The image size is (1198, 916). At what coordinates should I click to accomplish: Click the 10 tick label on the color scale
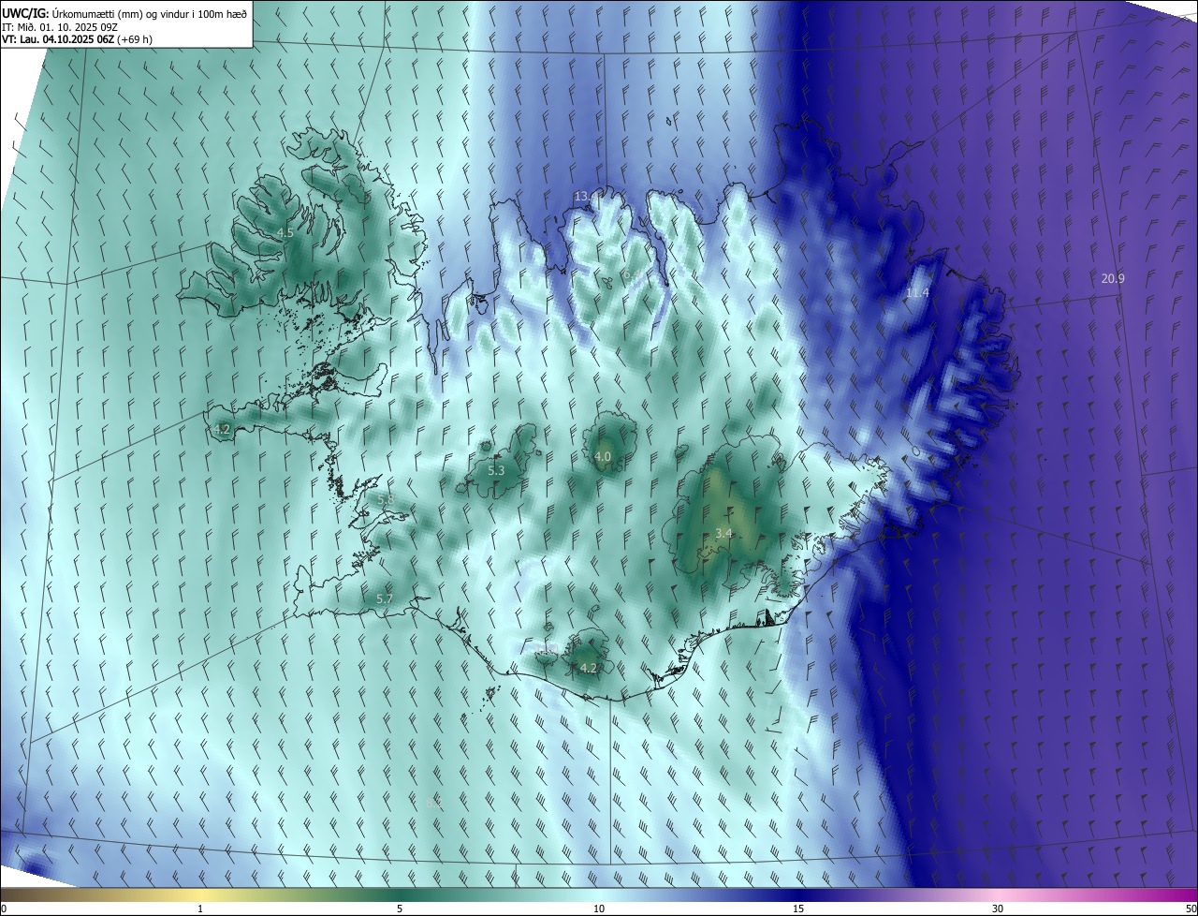click(599, 909)
